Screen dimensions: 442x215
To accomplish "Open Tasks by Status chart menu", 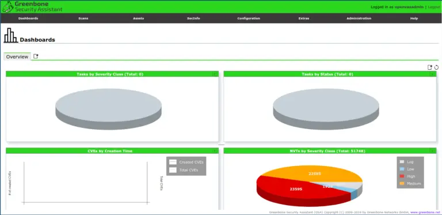I will 432,74.
